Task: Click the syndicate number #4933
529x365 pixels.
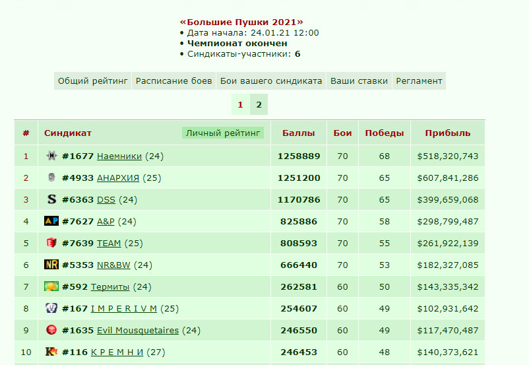Action: [x=78, y=178]
